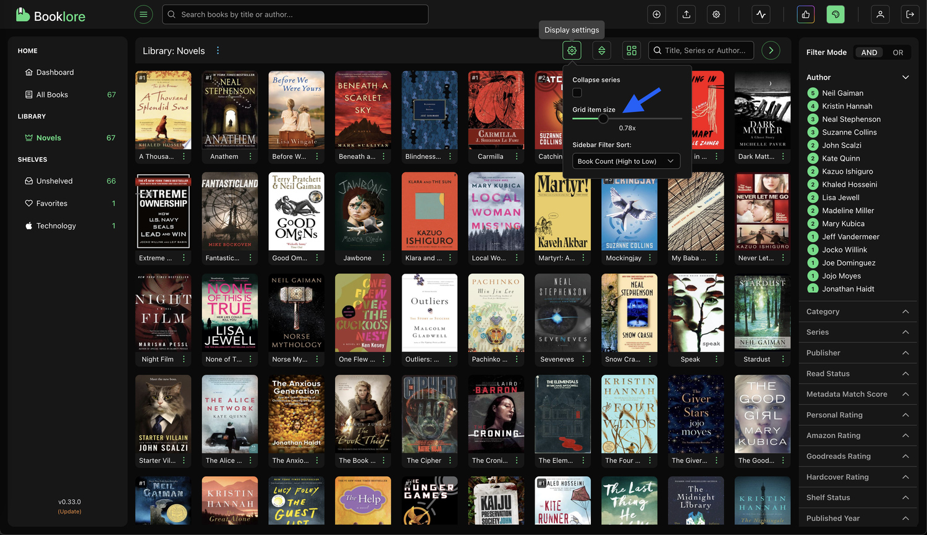Open the user profile icon

[x=880, y=14]
